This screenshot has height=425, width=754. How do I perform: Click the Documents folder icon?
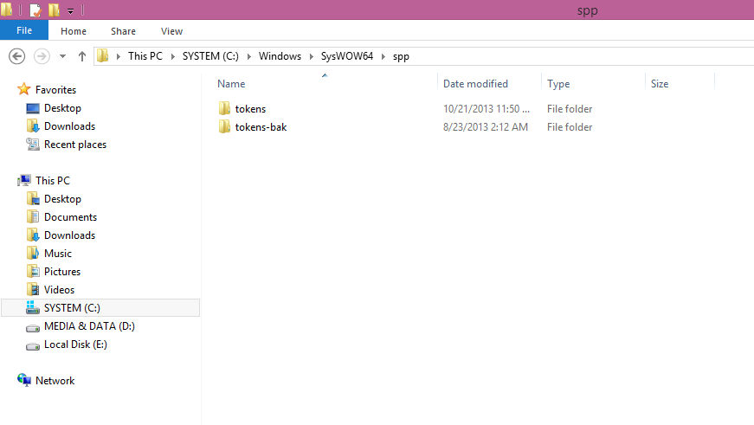33,216
